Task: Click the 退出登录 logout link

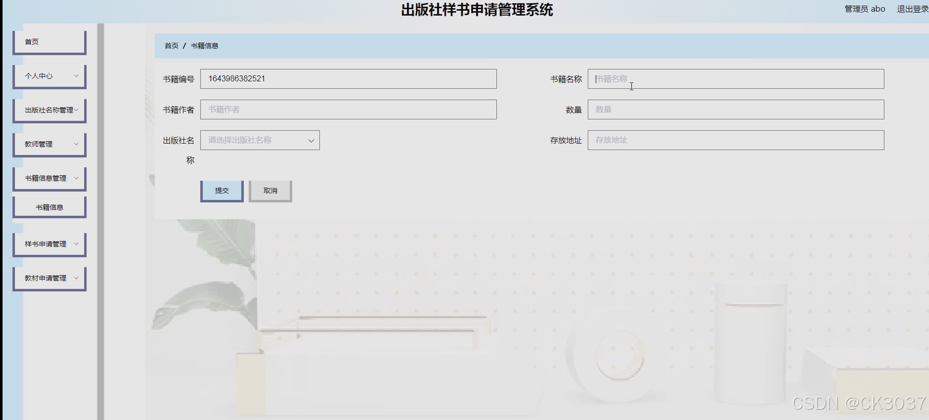Action: pyautogui.click(x=913, y=9)
